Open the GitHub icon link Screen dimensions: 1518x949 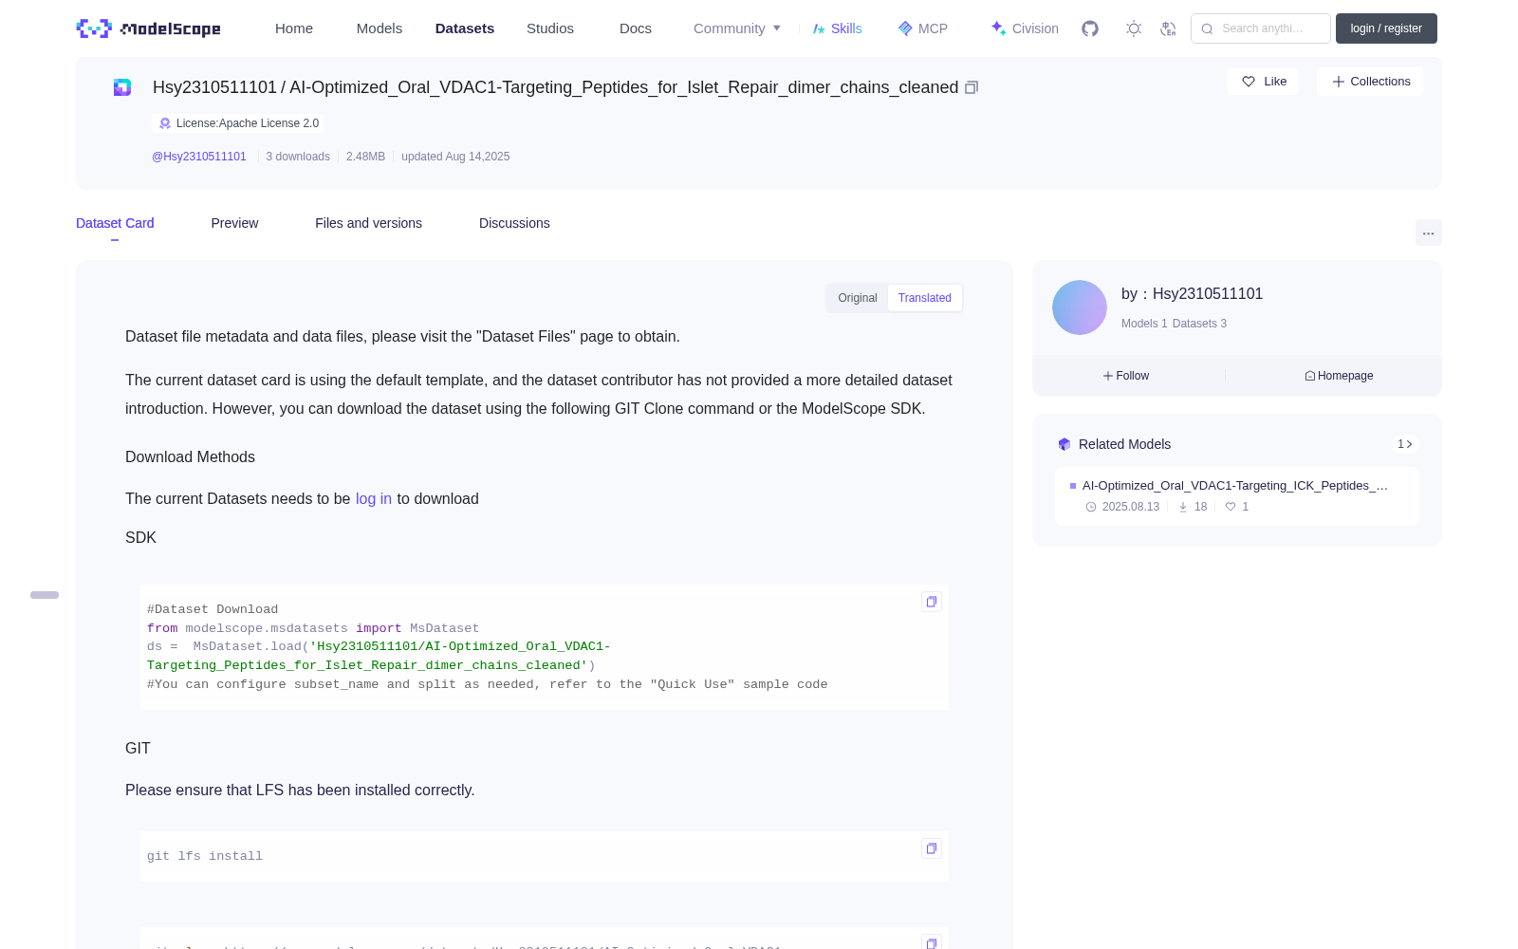[1090, 28]
